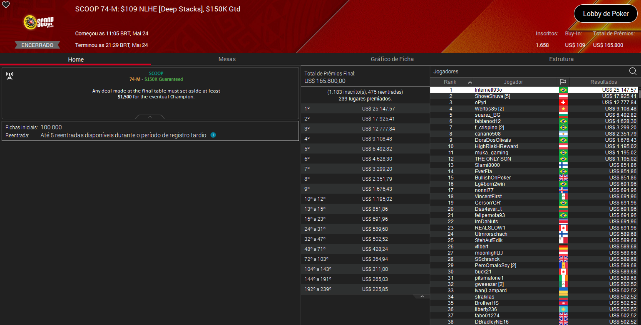Click the 192º a 239º payout row
641x325 pixels.
click(x=365, y=289)
